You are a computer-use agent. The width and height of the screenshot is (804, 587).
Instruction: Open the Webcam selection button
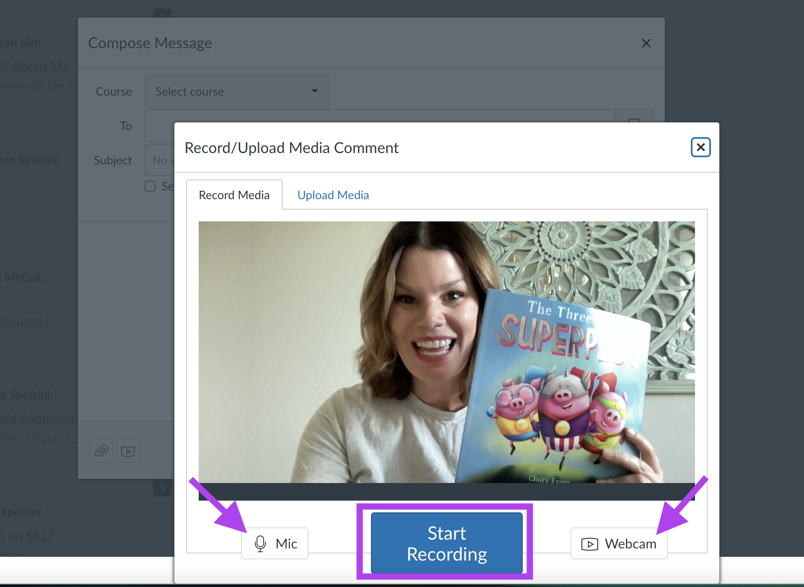619,543
